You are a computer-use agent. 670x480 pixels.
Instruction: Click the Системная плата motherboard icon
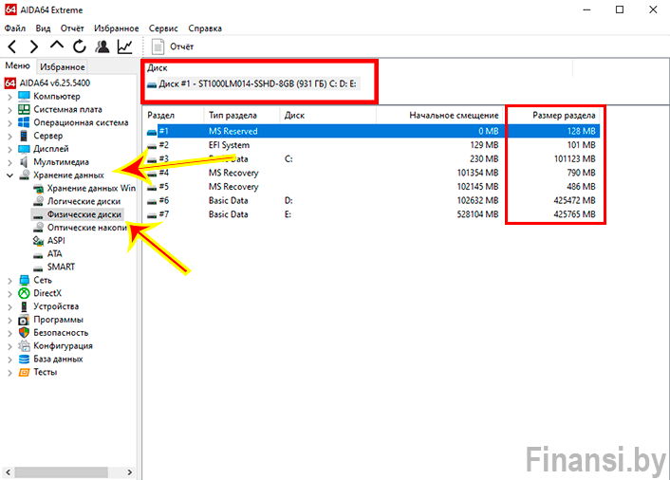tap(24, 109)
